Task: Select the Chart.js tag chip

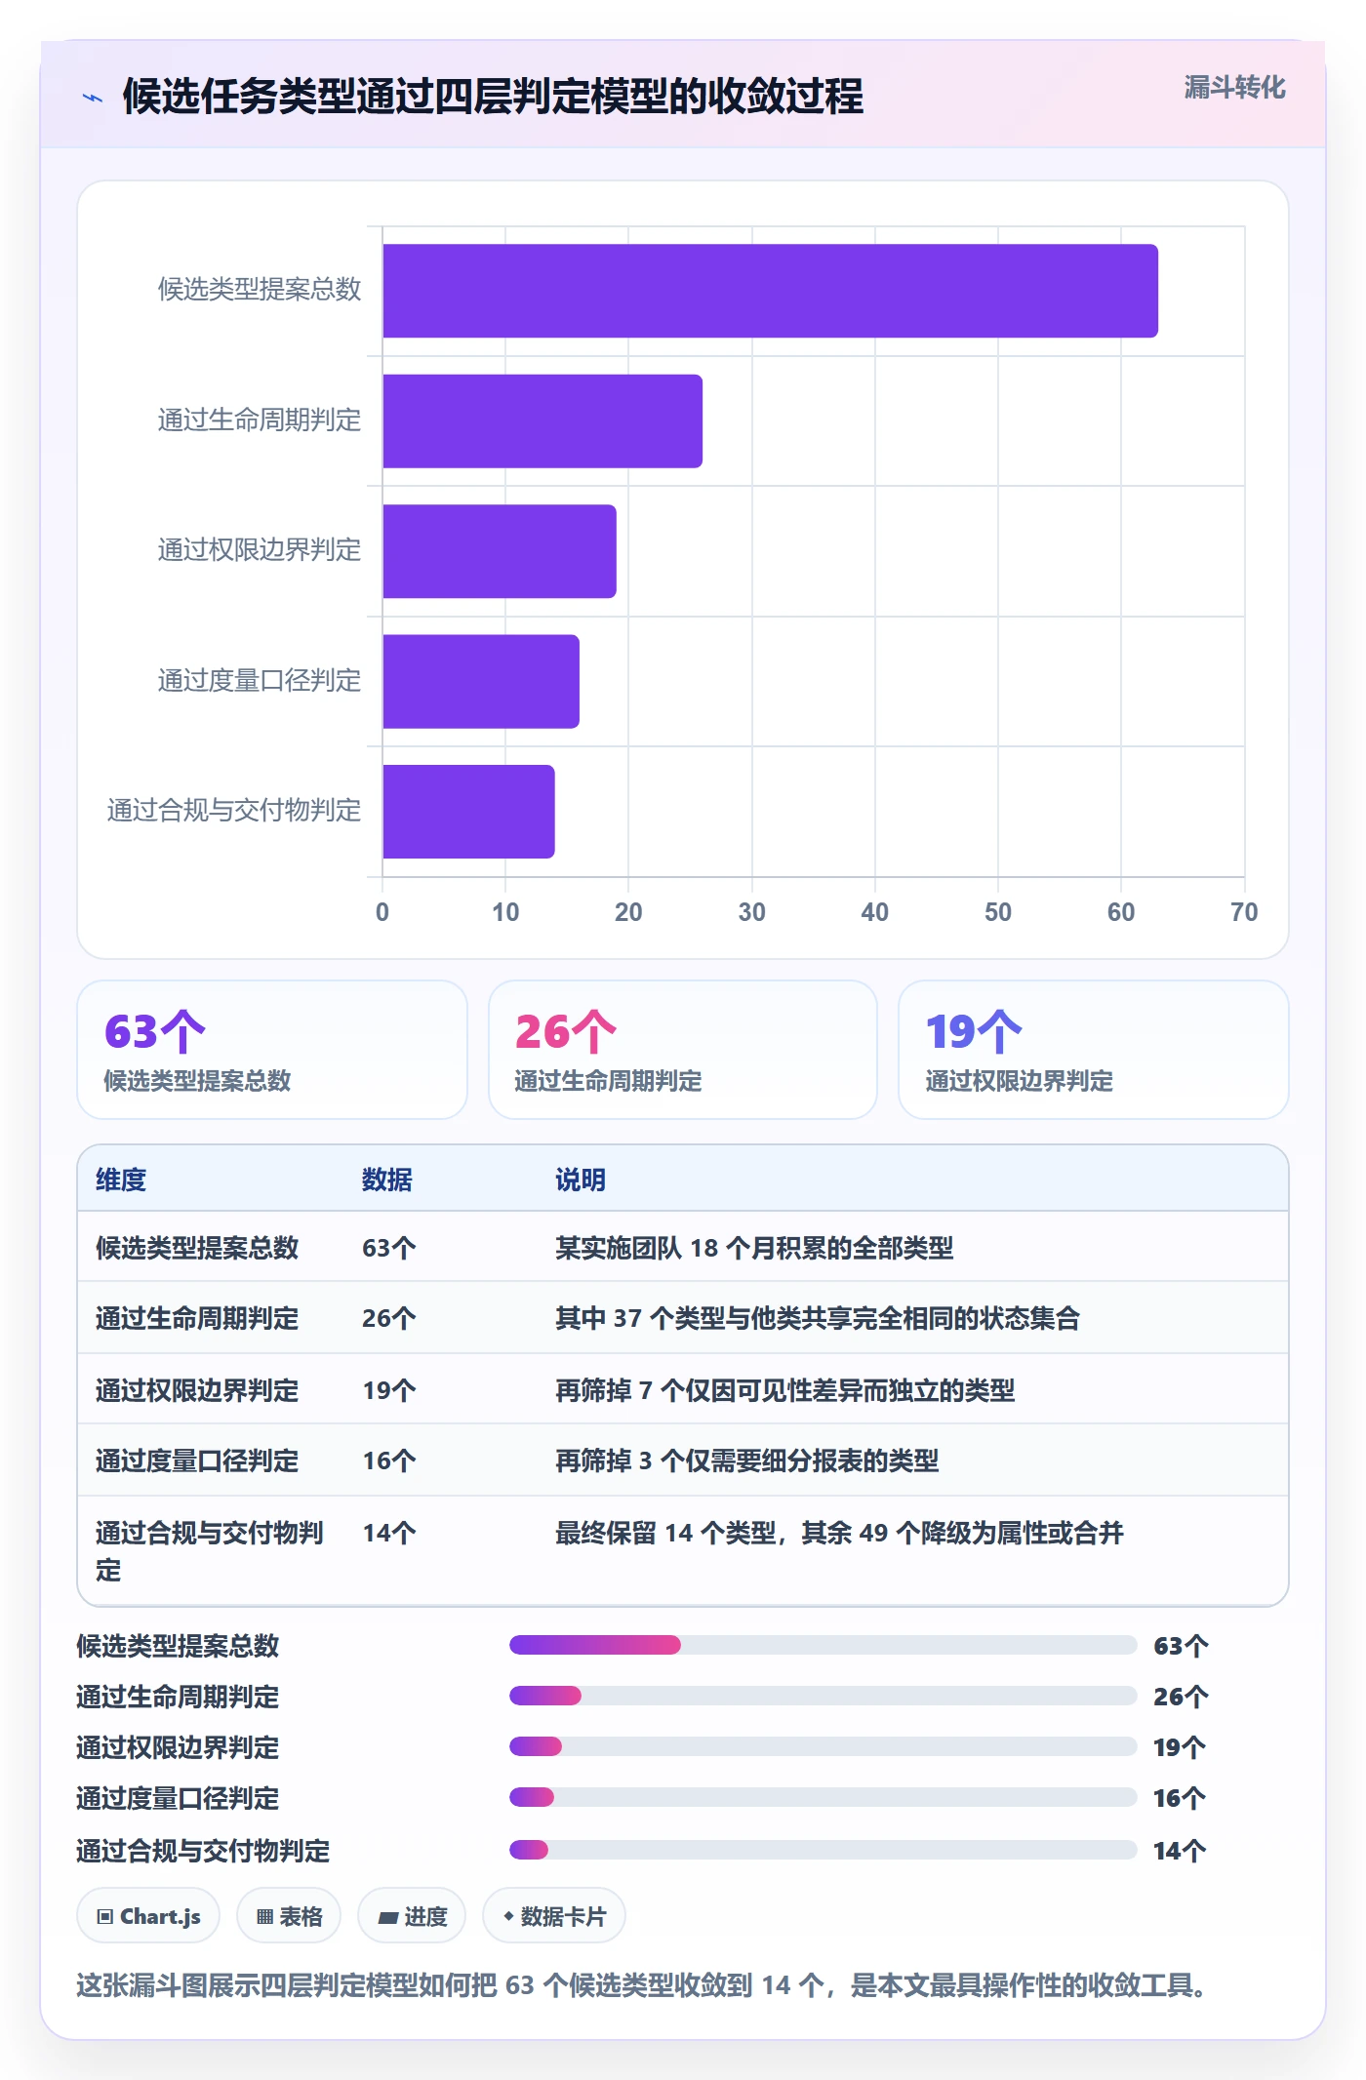Action: click(148, 1916)
